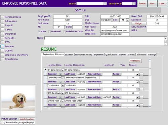Image resolution: width=168 pixels, height=125 pixels.
Task: Open the Addresses section button
Action: click(2, 21)
